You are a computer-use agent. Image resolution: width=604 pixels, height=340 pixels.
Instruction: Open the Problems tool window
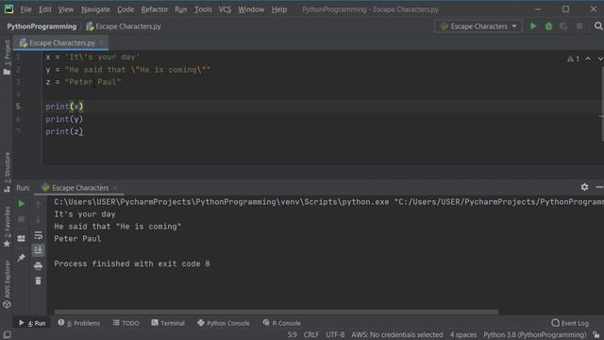pyautogui.click(x=79, y=323)
